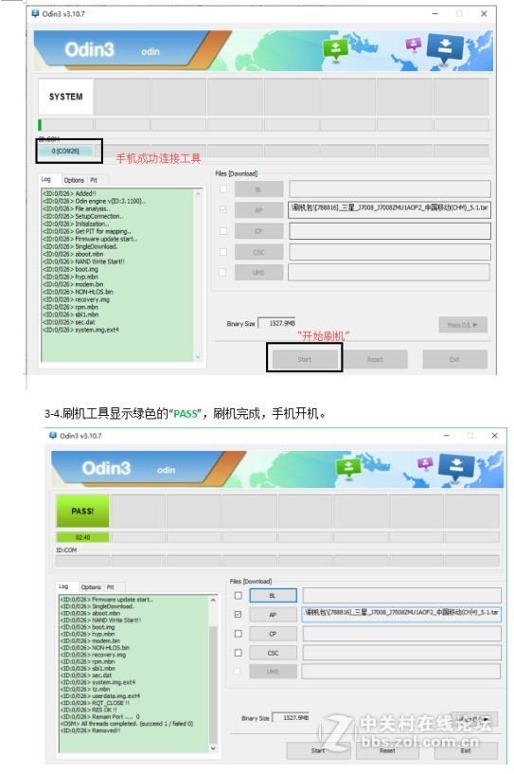Click the log scrollbar thumb in the PASS! window
The height and width of the screenshot is (774, 514).
coord(213,685)
